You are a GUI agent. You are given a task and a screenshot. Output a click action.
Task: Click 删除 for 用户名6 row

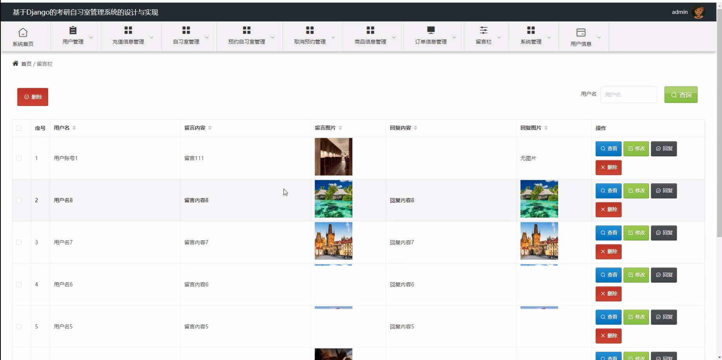(609, 294)
